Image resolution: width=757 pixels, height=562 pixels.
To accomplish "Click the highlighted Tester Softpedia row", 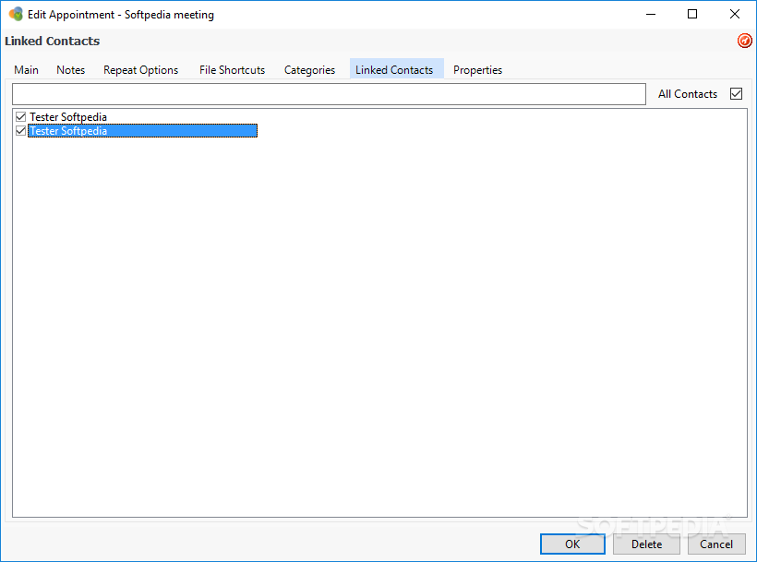I will pos(142,131).
